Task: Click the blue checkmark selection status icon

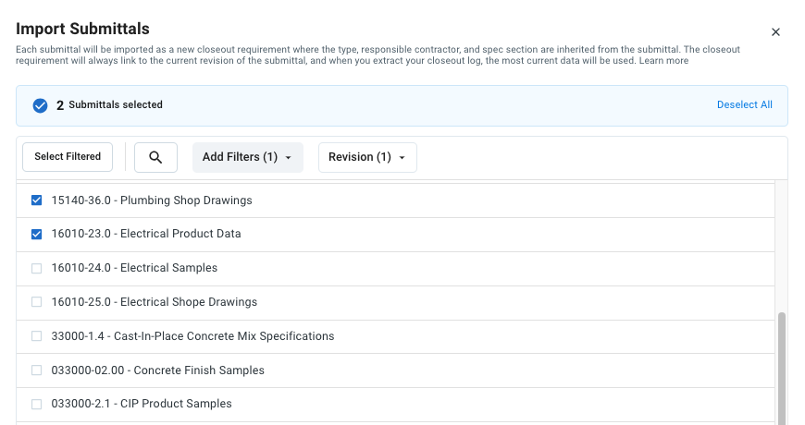Action: pos(40,105)
